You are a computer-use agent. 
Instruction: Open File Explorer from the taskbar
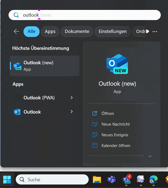click(97, 179)
